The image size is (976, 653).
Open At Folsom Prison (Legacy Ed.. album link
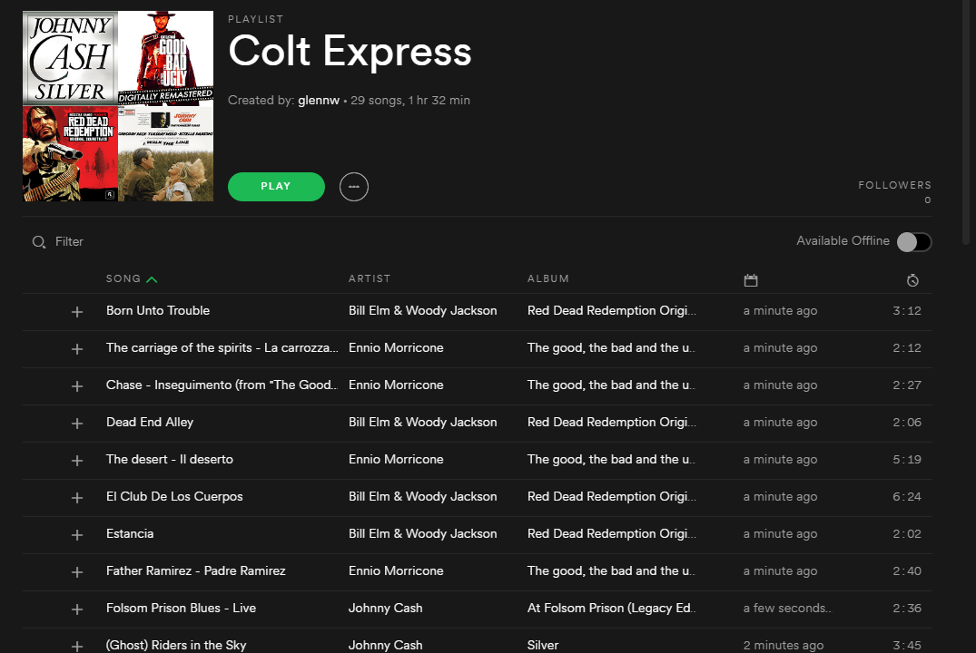(611, 609)
